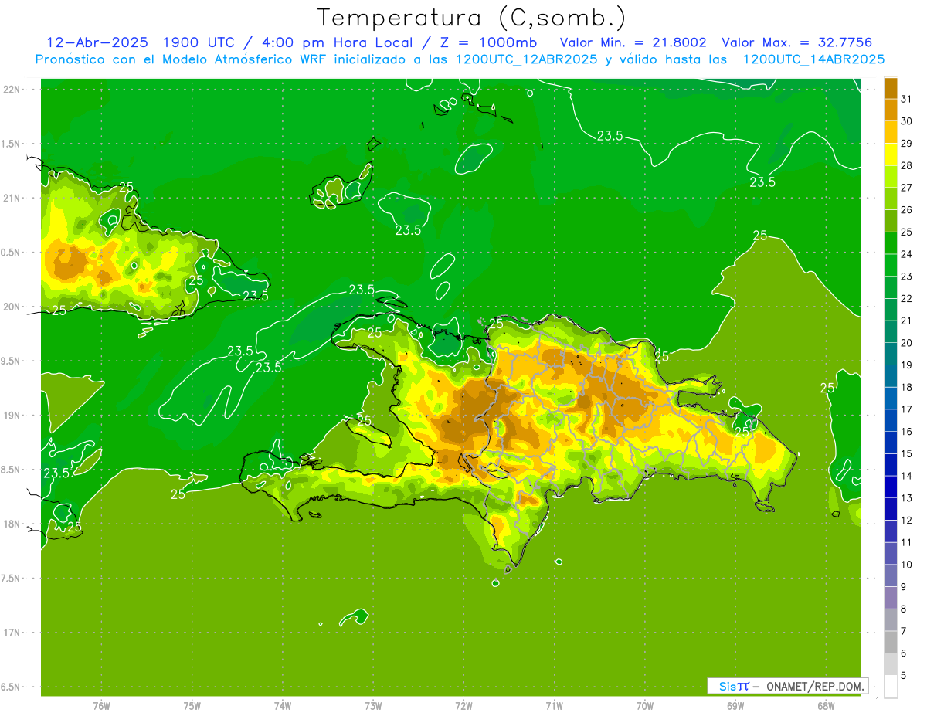The height and width of the screenshot is (716, 927).
Task: Click purple legend swatch between 9 and 10
Action: 891,575
